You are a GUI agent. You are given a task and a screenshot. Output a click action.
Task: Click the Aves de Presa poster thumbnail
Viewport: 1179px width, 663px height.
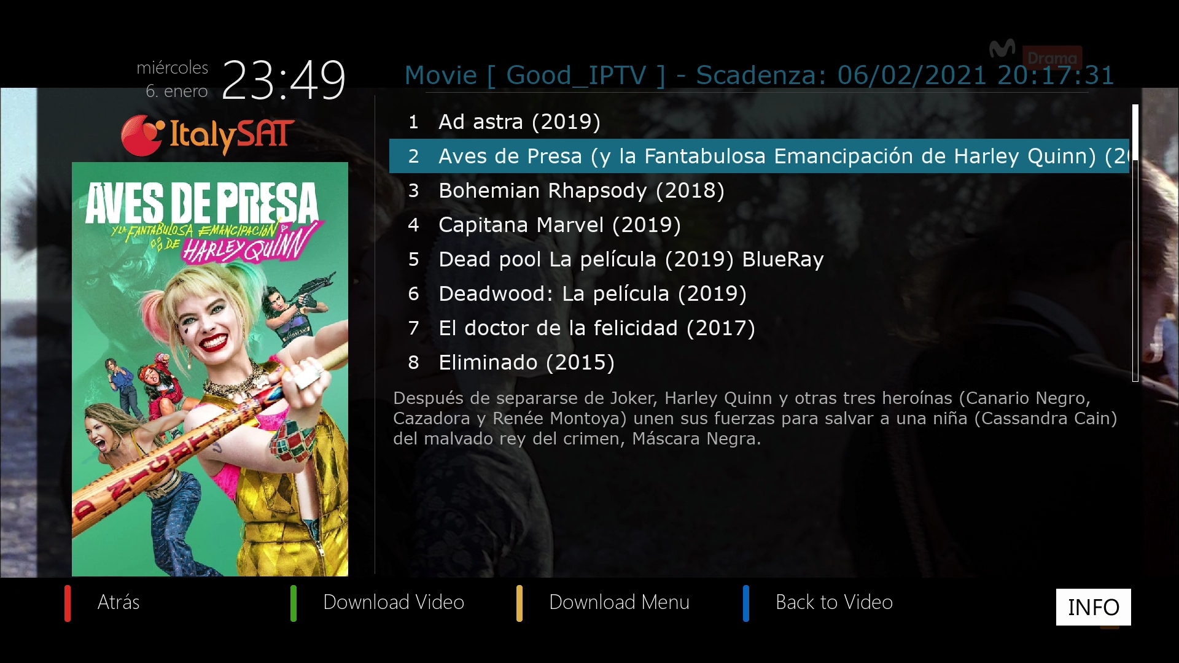pos(210,369)
